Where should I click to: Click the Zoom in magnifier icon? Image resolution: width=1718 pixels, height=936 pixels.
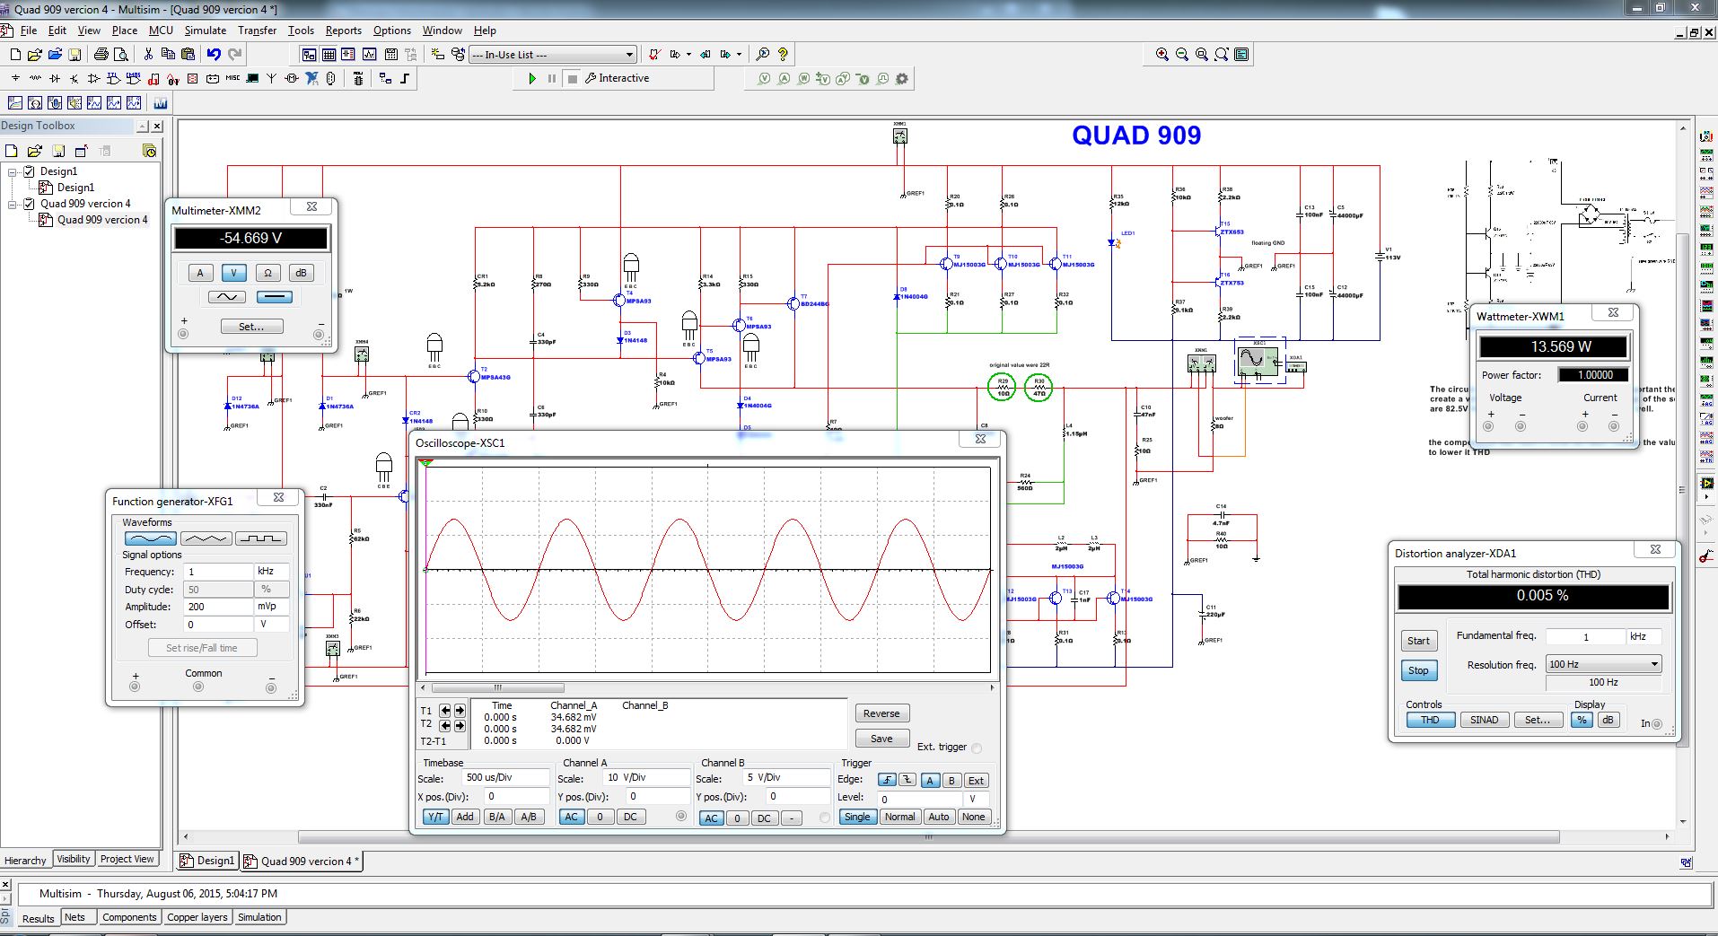click(x=1162, y=55)
